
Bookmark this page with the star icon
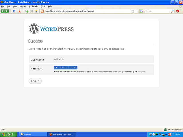pos(133,11)
